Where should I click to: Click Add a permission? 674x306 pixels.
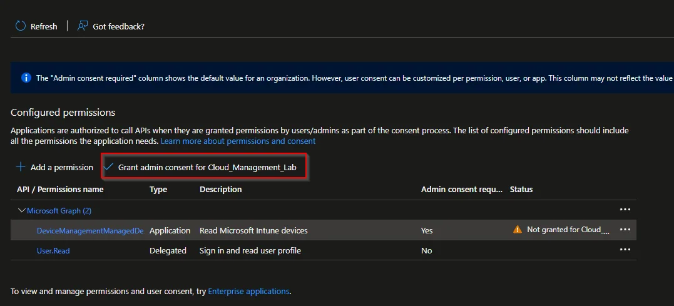click(x=61, y=167)
